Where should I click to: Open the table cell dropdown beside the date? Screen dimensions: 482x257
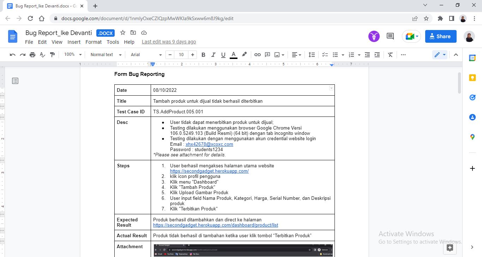331,88
